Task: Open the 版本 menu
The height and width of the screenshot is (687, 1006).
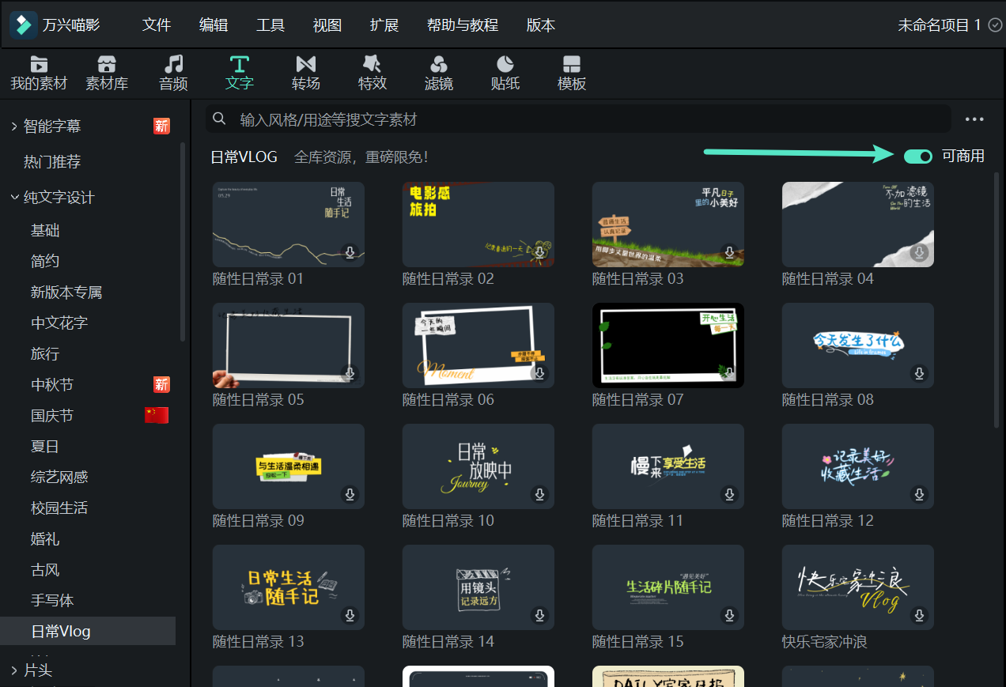Action: pos(541,25)
